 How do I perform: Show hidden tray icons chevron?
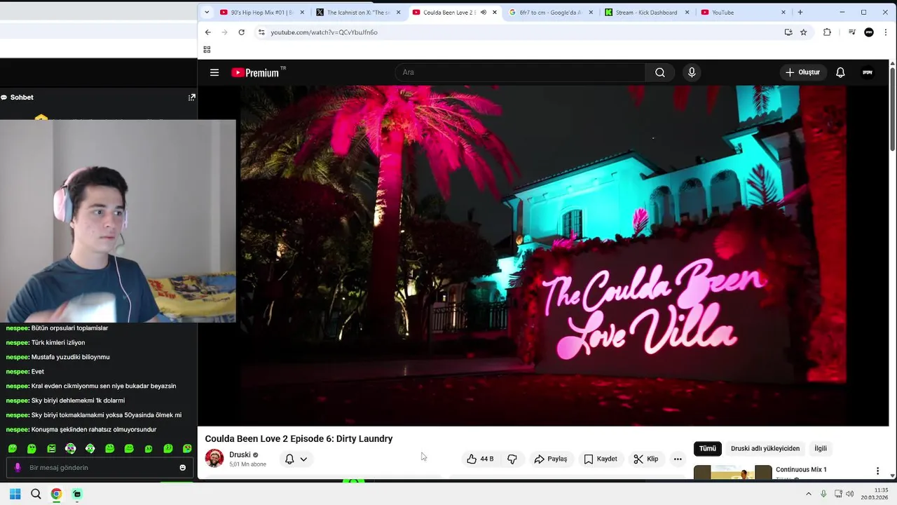[808, 494]
